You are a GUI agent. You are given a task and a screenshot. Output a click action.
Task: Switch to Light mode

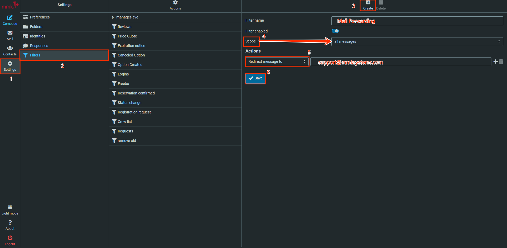10,210
